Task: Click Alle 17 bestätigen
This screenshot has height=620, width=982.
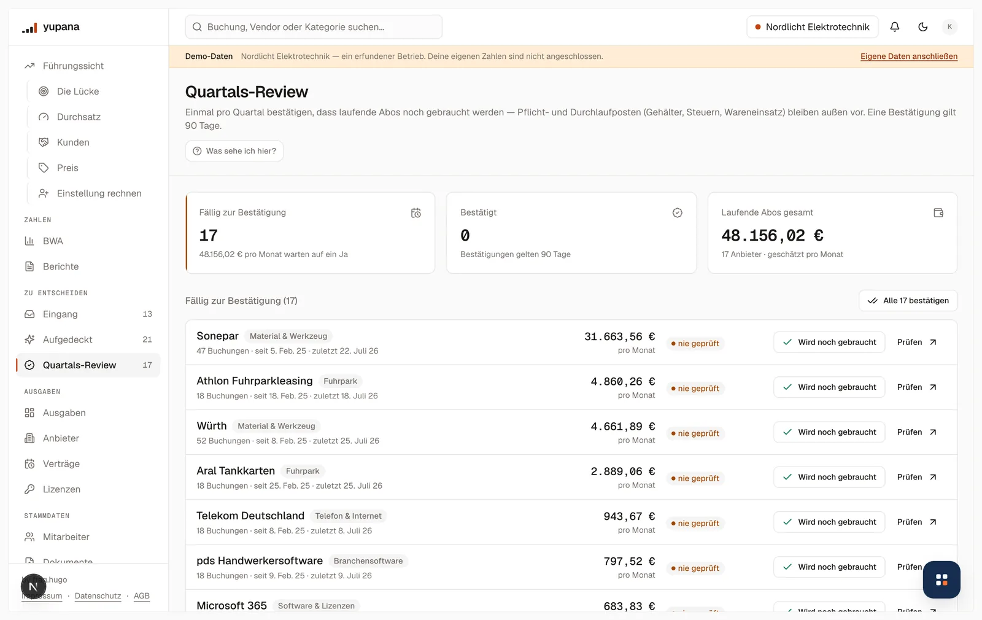Action: (x=908, y=301)
